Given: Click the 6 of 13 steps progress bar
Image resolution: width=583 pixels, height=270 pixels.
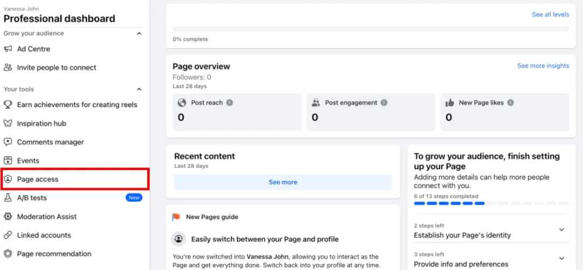Looking at the screenshot, I should click(492, 203).
